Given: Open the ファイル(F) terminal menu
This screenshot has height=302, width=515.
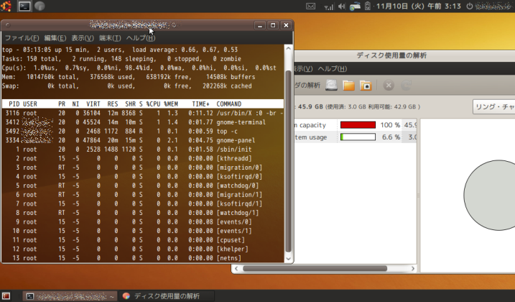Looking at the screenshot, I should pyautogui.click(x=22, y=38).
